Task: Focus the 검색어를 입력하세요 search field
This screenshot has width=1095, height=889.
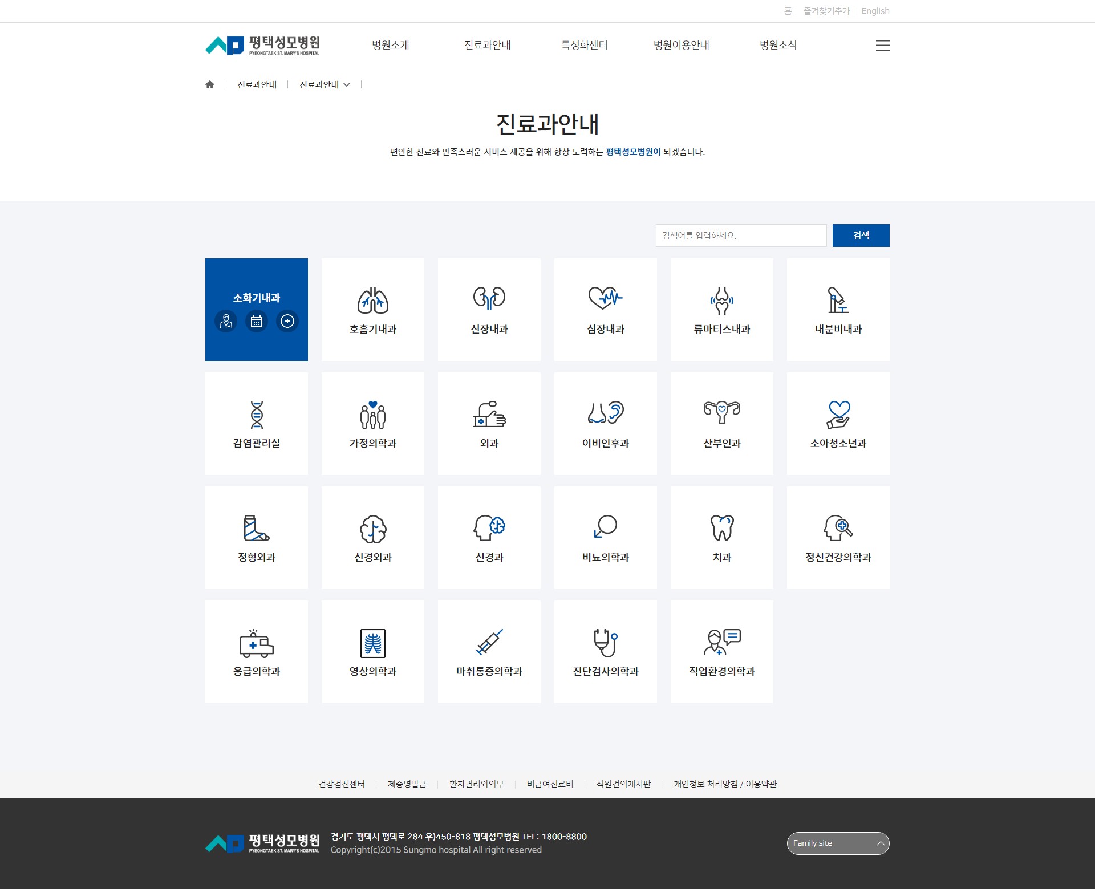Action: pyautogui.click(x=741, y=236)
